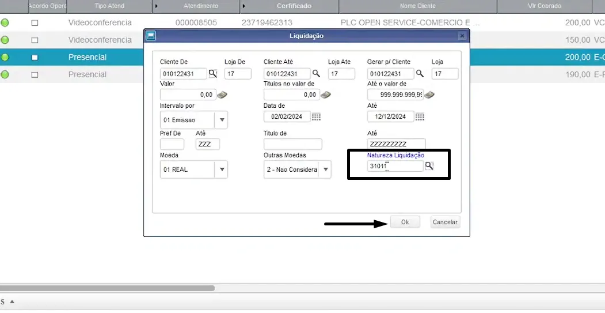Click the horizontal scrollbar at bottom
The height and width of the screenshot is (313, 605).
click(x=107, y=288)
